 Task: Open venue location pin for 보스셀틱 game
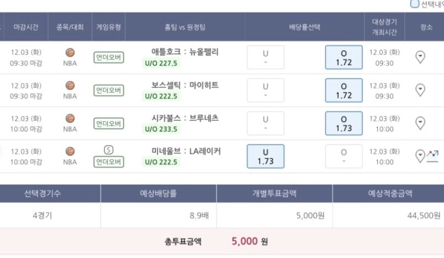[420, 90]
